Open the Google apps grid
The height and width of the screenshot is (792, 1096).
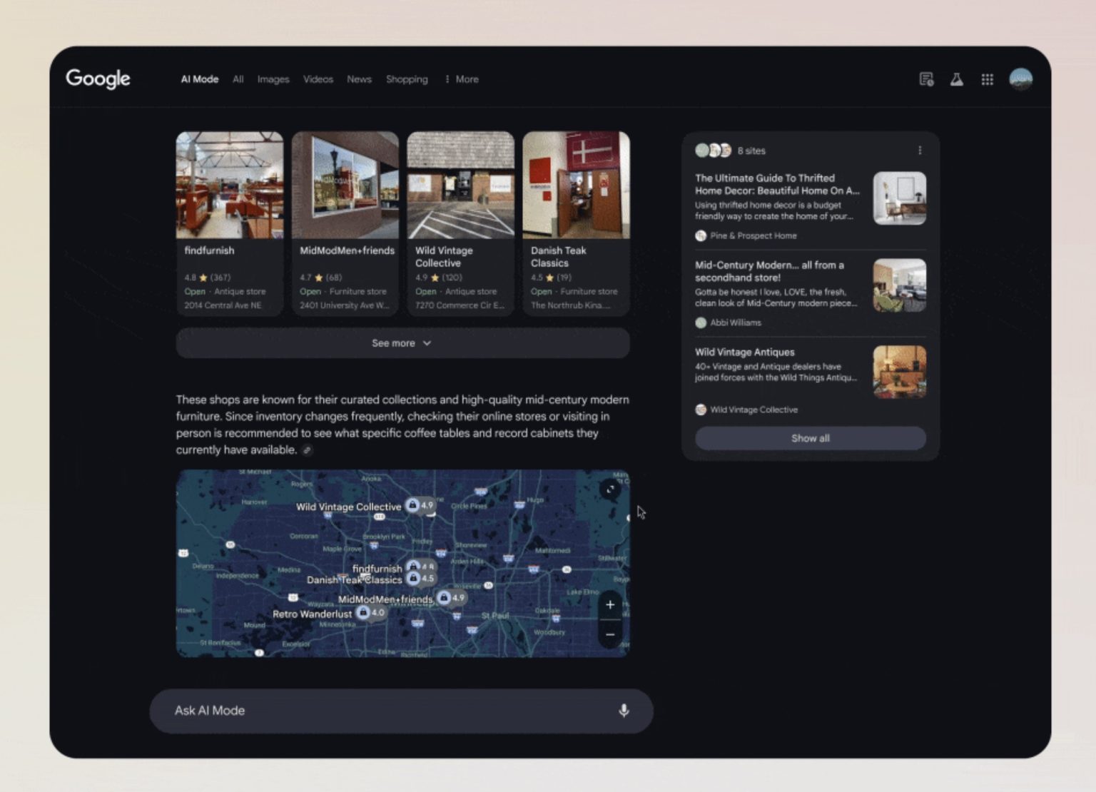(988, 79)
